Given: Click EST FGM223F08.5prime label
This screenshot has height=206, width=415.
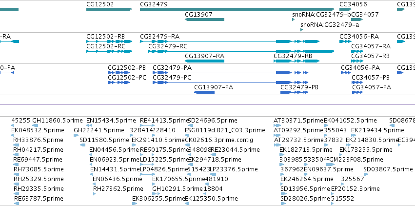Looking at the screenshot, I should (355, 160).
